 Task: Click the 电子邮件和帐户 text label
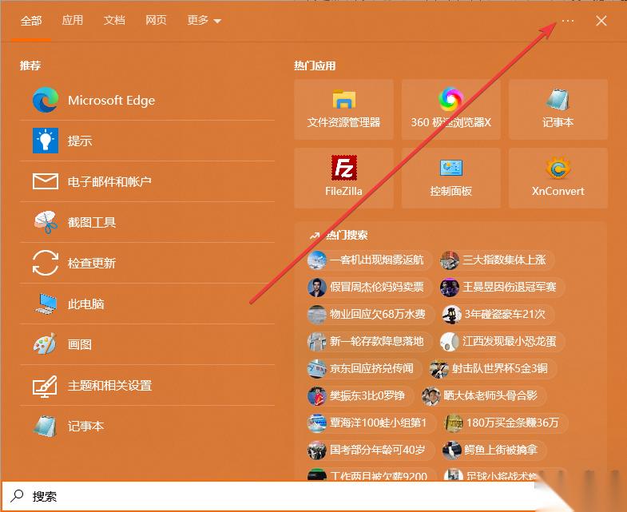[109, 182]
